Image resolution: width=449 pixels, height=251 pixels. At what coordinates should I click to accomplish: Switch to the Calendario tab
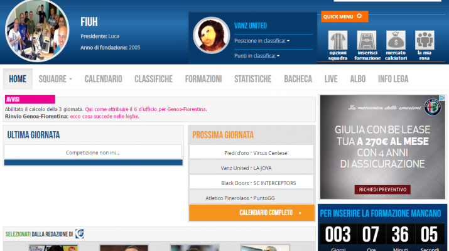(x=103, y=79)
